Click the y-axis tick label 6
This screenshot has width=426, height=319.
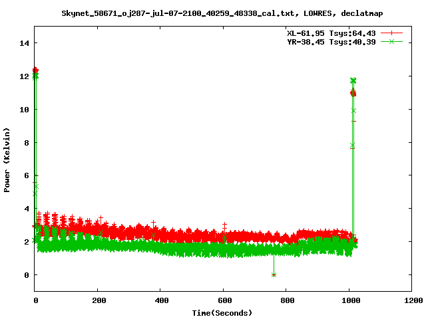pos(27,175)
